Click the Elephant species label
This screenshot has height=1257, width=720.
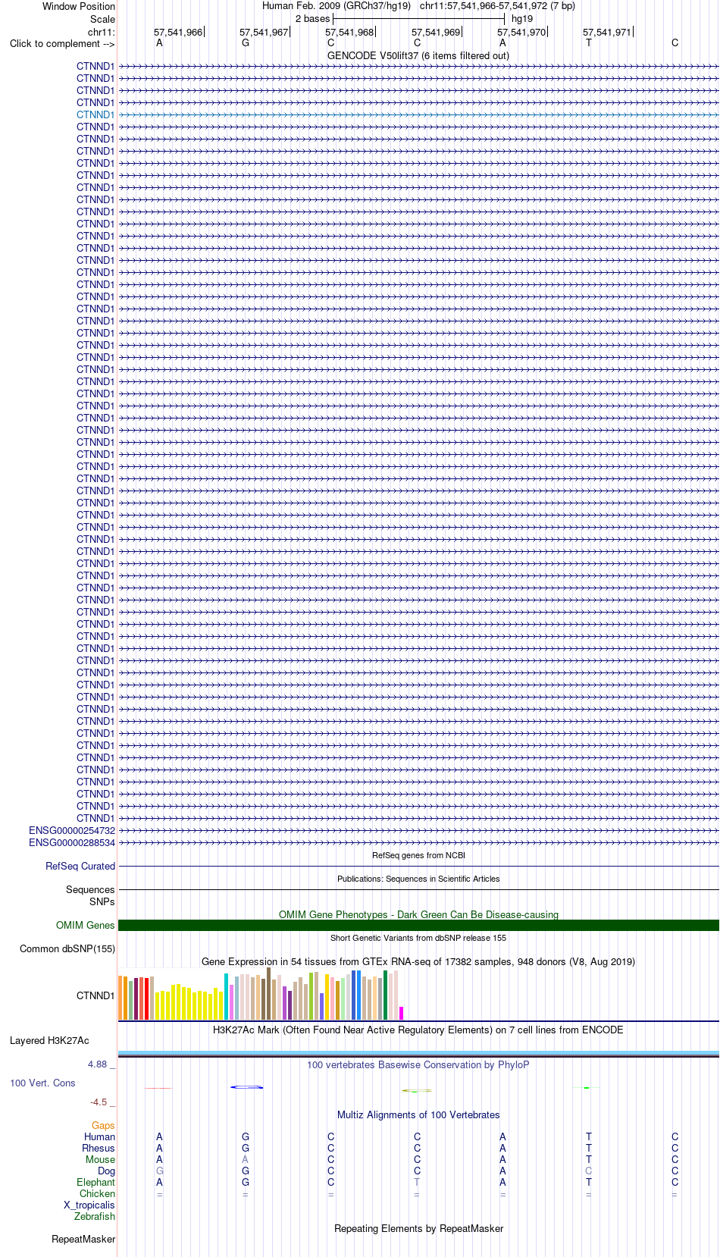(x=95, y=1182)
